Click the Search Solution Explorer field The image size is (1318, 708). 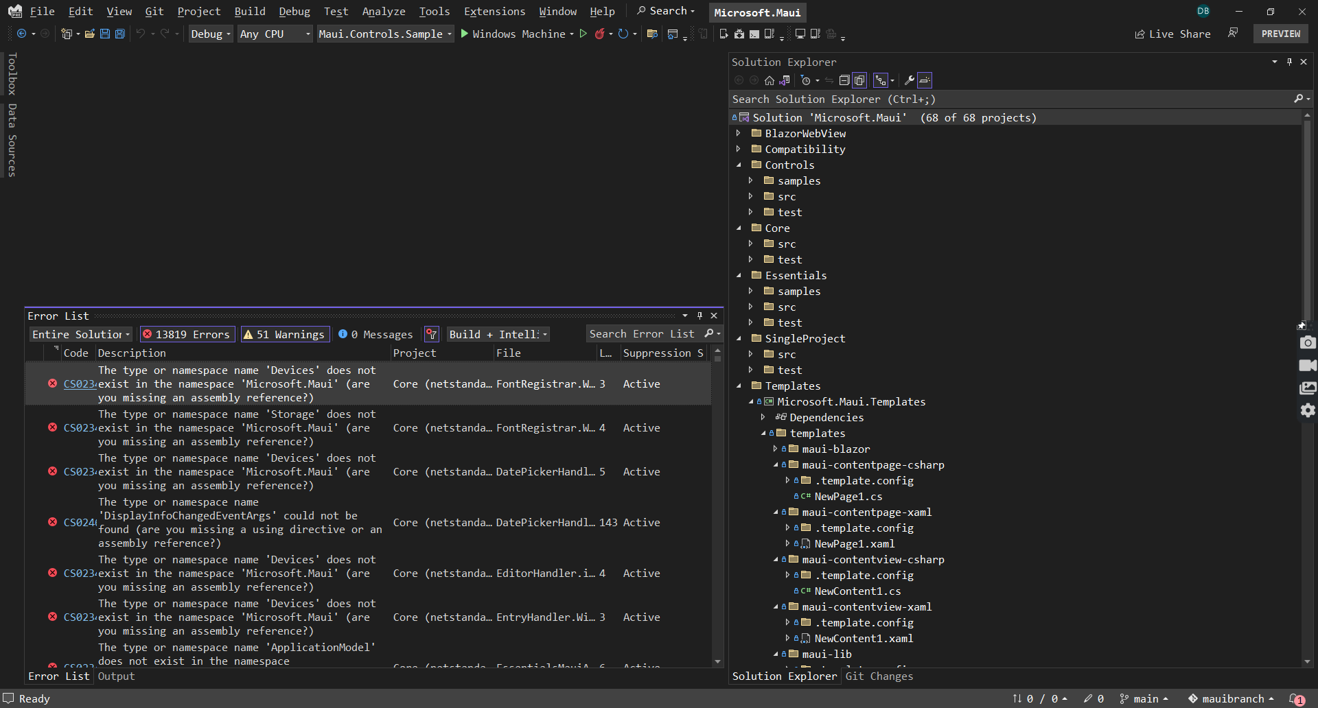1012,99
